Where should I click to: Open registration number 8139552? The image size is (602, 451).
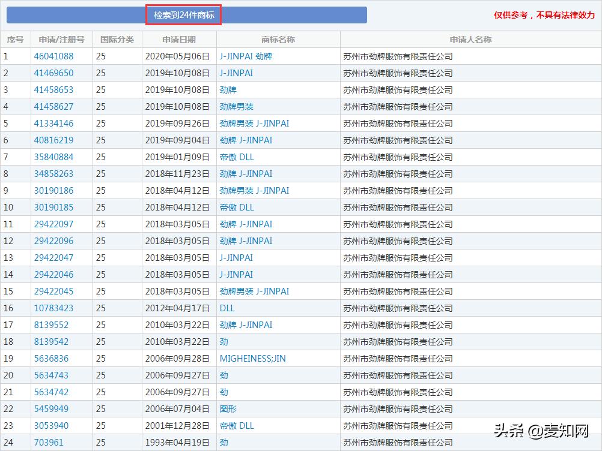(x=51, y=325)
